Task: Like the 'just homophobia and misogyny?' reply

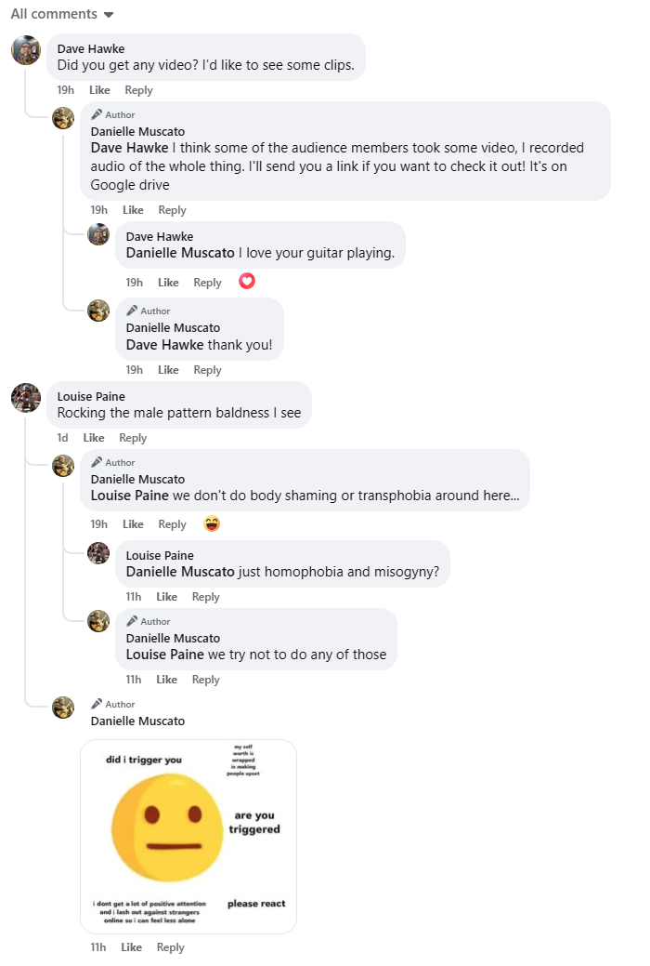Action: click(167, 596)
